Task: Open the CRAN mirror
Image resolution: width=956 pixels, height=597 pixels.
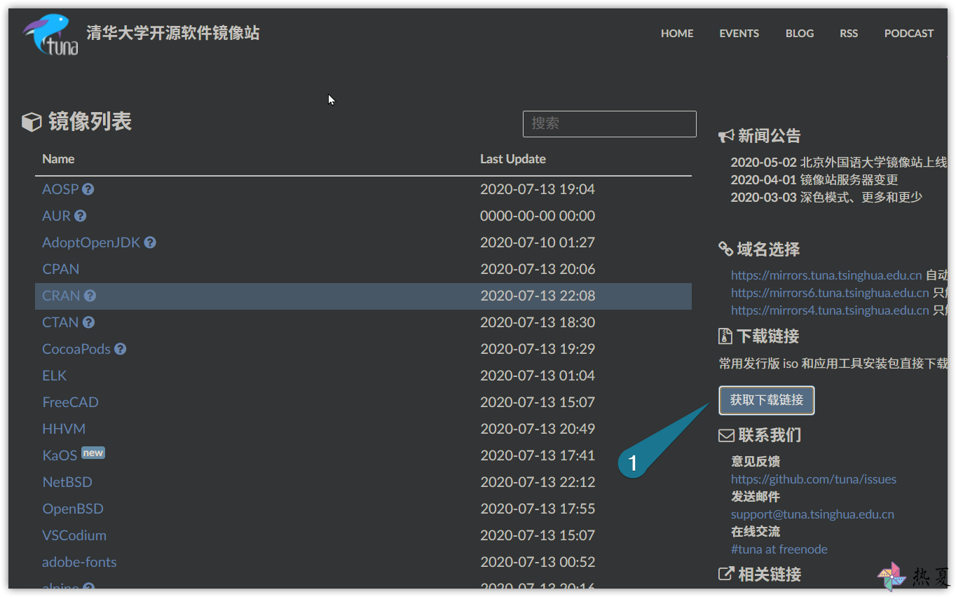Action: coord(62,296)
